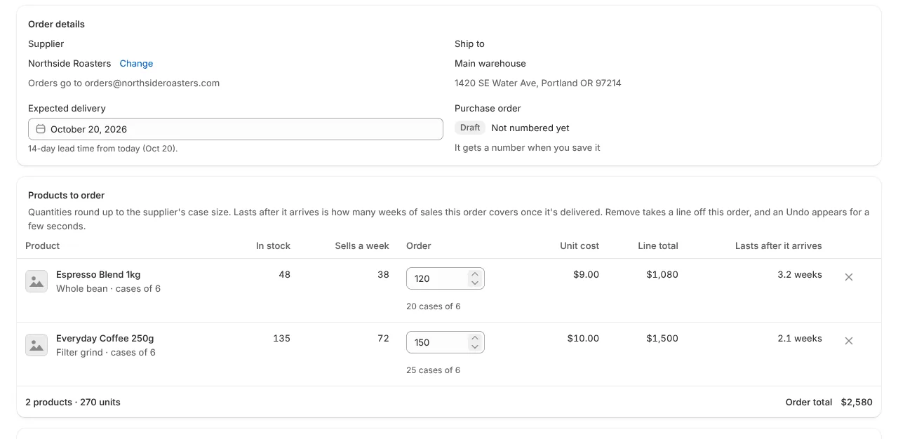Click the Line total column header
Screen dimensions: 898x439
pyautogui.click(x=658, y=245)
